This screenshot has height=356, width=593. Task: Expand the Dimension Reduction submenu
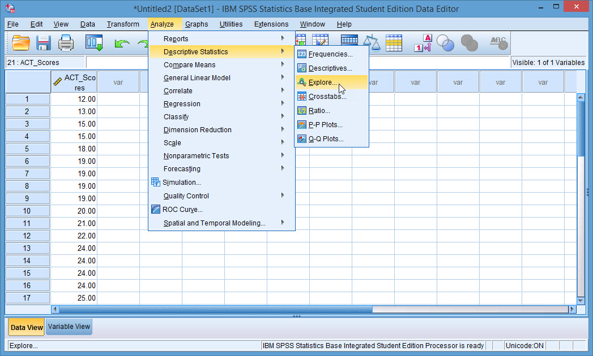(221, 129)
